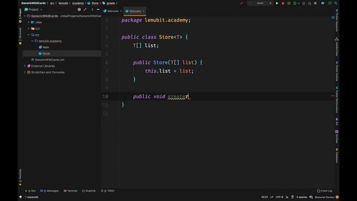Click Store in the breadcrumb path
Viewport: 357px width, 201px height.
93,3
